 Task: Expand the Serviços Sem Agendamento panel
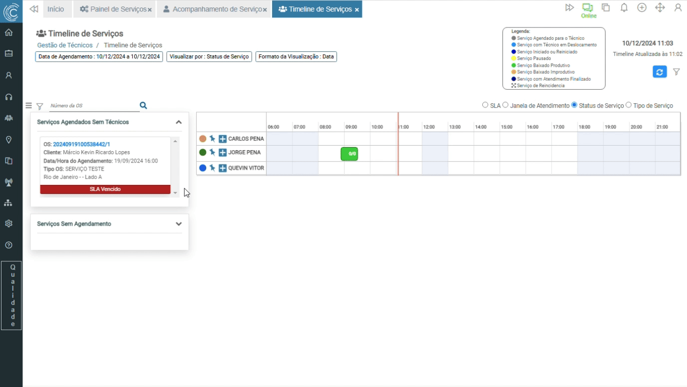click(179, 224)
